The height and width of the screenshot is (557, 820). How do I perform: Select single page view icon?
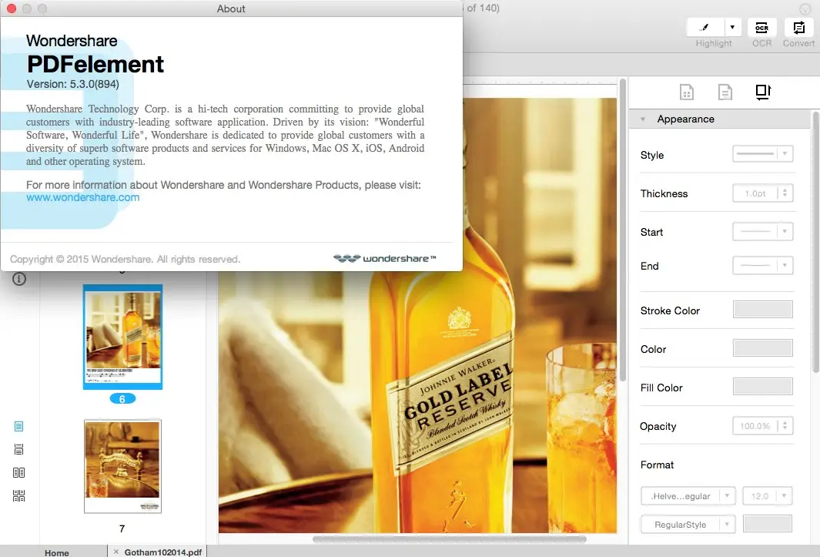[x=18, y=427]
